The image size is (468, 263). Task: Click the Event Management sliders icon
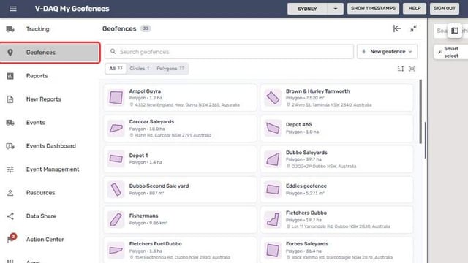point(10,169)
